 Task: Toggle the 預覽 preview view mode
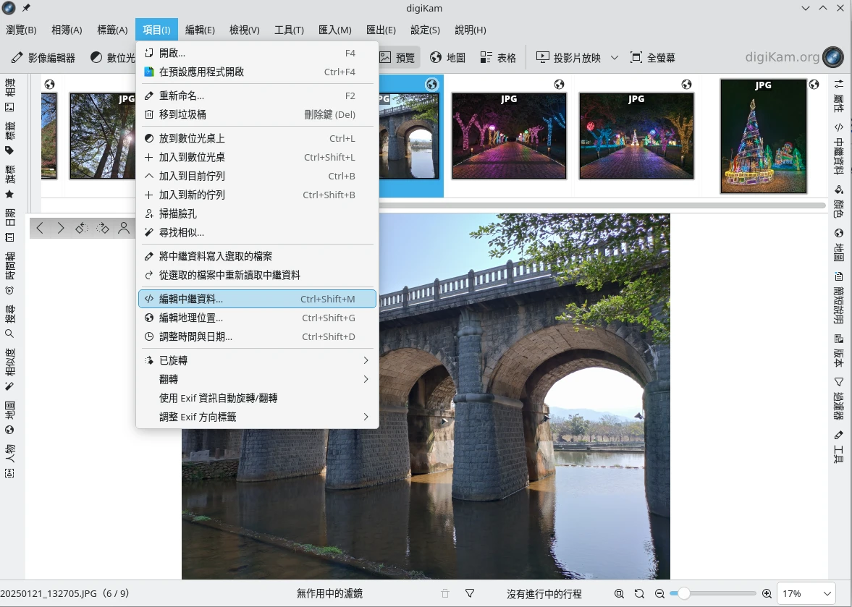click(397, 58)
